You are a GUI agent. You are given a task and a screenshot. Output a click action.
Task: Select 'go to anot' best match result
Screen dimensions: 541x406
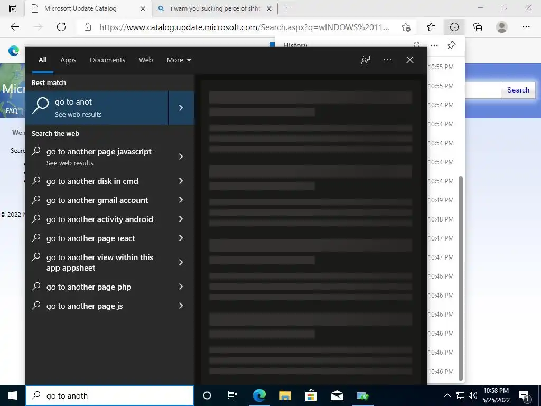(x=97, y=108)
